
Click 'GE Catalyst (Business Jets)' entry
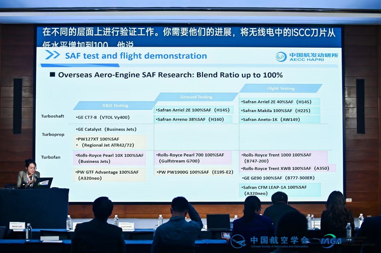pos(106,129)
